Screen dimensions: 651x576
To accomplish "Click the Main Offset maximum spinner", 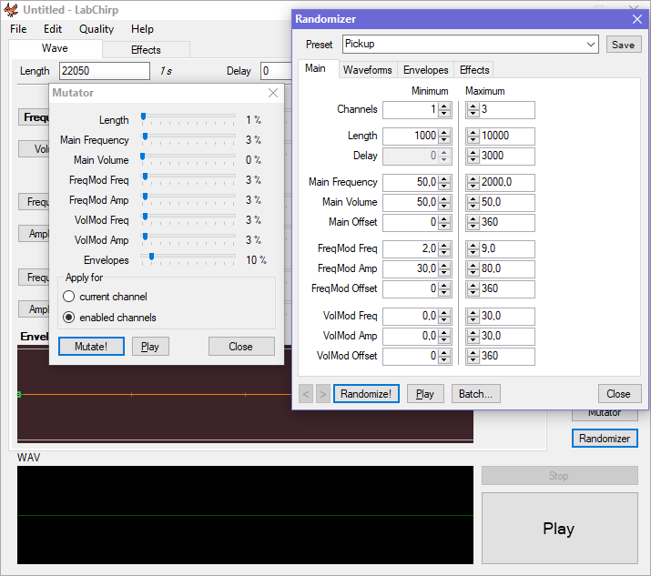I will coord(473,222).
